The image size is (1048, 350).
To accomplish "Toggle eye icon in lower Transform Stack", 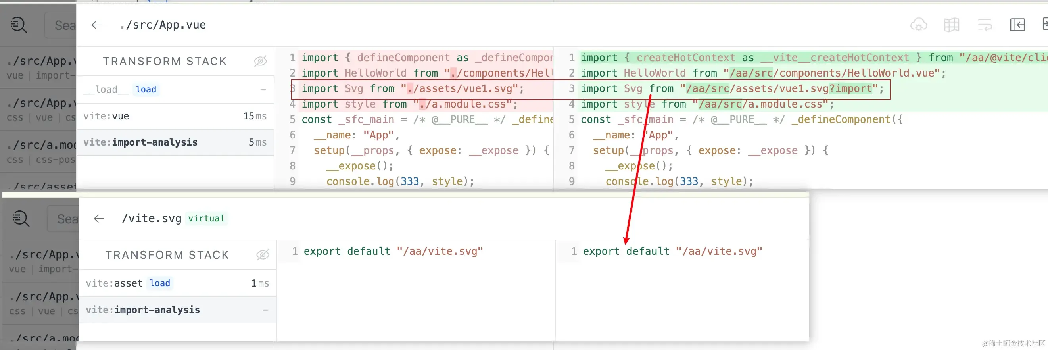I will click(x=263, y=255).
